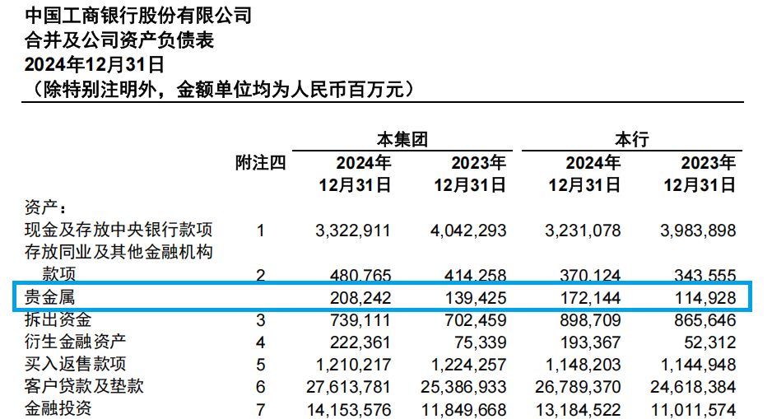Click the title 中国工商银行股份有限公司
Image resolution: width=772 pixels, height=419 pixels.
(x=138, y=16)
